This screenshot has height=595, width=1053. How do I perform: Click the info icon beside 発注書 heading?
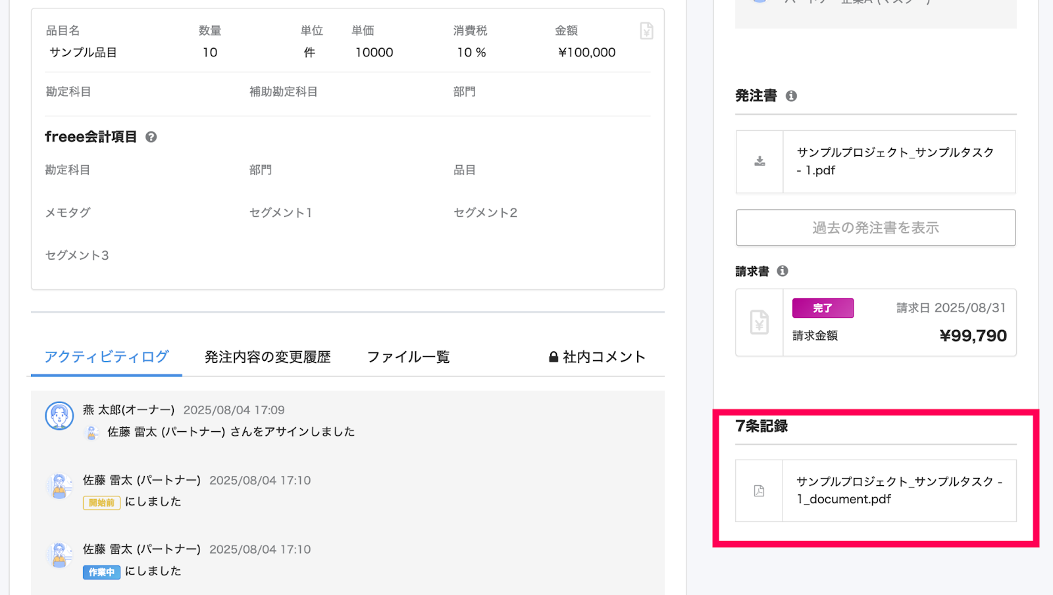(x=791, y=96)
